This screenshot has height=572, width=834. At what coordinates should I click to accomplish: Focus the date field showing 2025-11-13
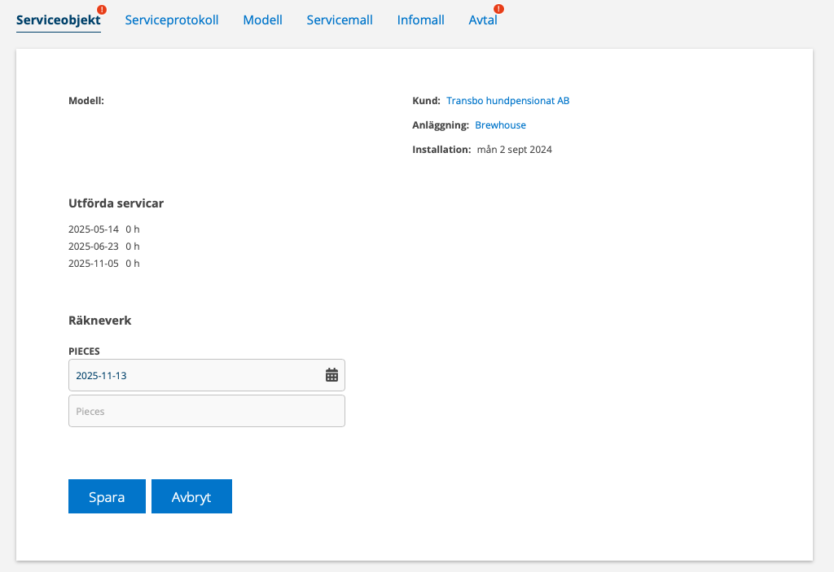[x=195, y=375]
